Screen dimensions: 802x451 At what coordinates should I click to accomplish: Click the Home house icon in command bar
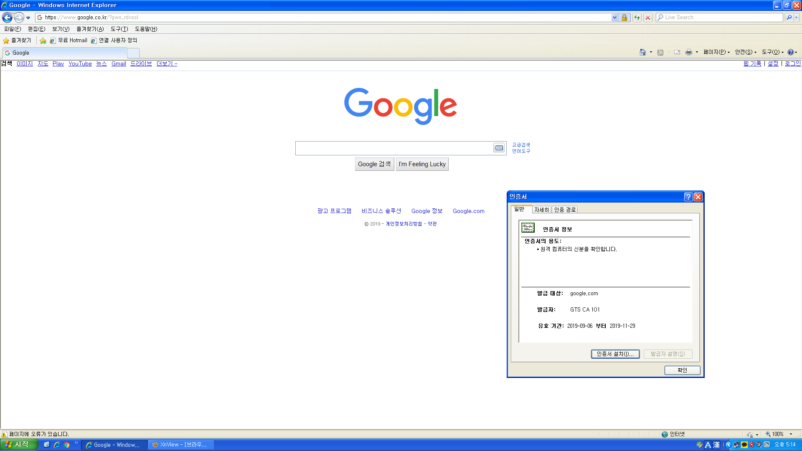[x=643, y=52]
